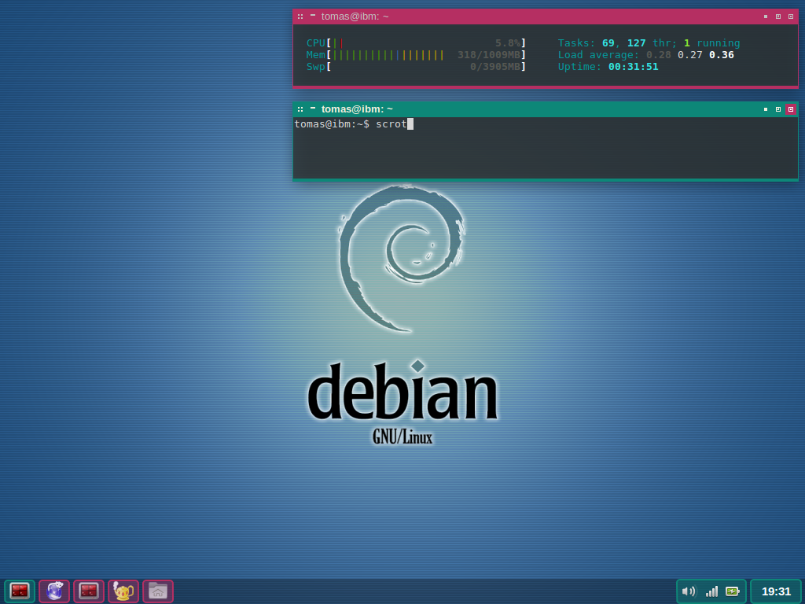
Task: Launch the Iceweasel globe browser icon
Action: 54,591
